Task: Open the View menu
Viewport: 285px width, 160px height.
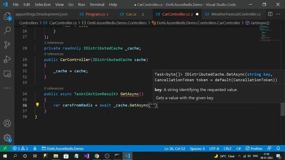Action: pos(59,4)
